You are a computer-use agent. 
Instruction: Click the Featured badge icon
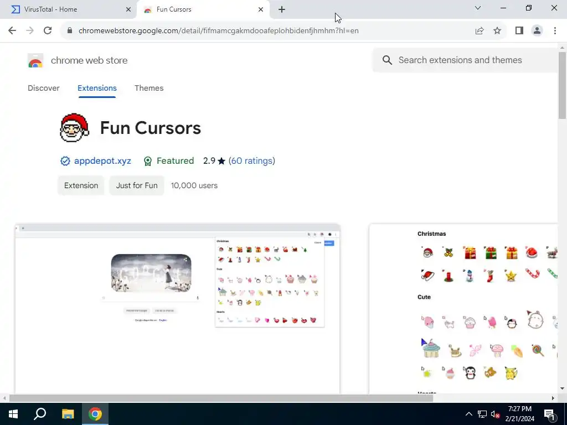pos(147,161)
